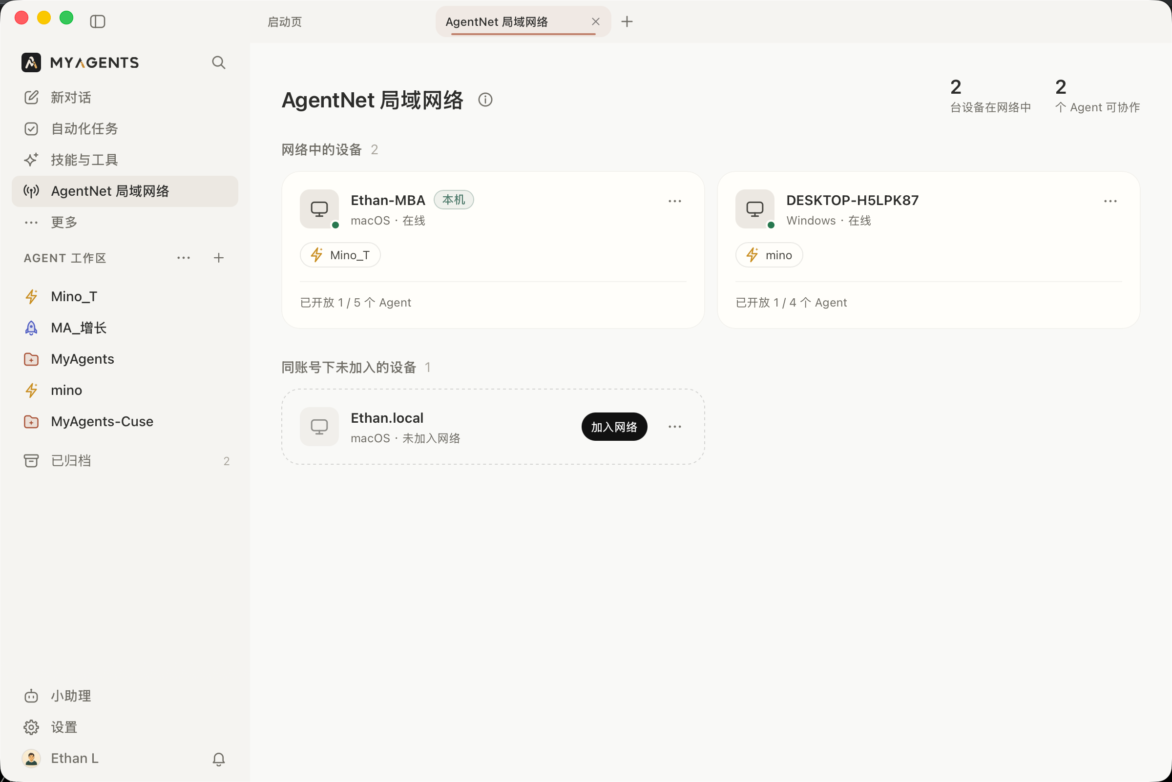
Task: Open search with the magnifier icon
Action: [219, 62]
